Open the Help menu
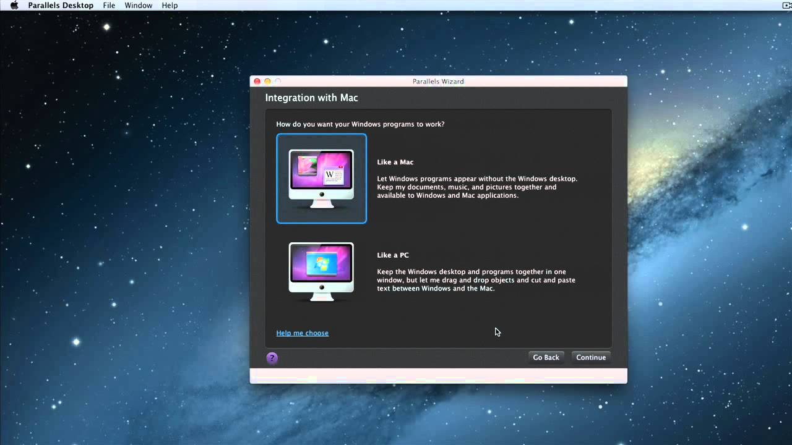Screen dimensions: 792x445 point(170,6)
